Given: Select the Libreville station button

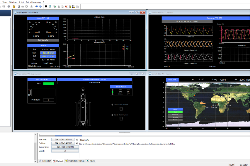Looking at the screenshot, I should pos(175,117).
